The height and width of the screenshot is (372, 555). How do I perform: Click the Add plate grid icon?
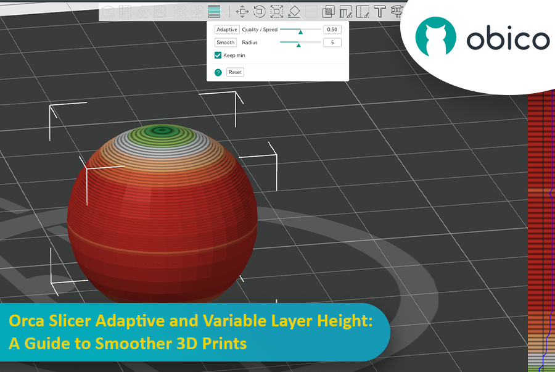125,12
